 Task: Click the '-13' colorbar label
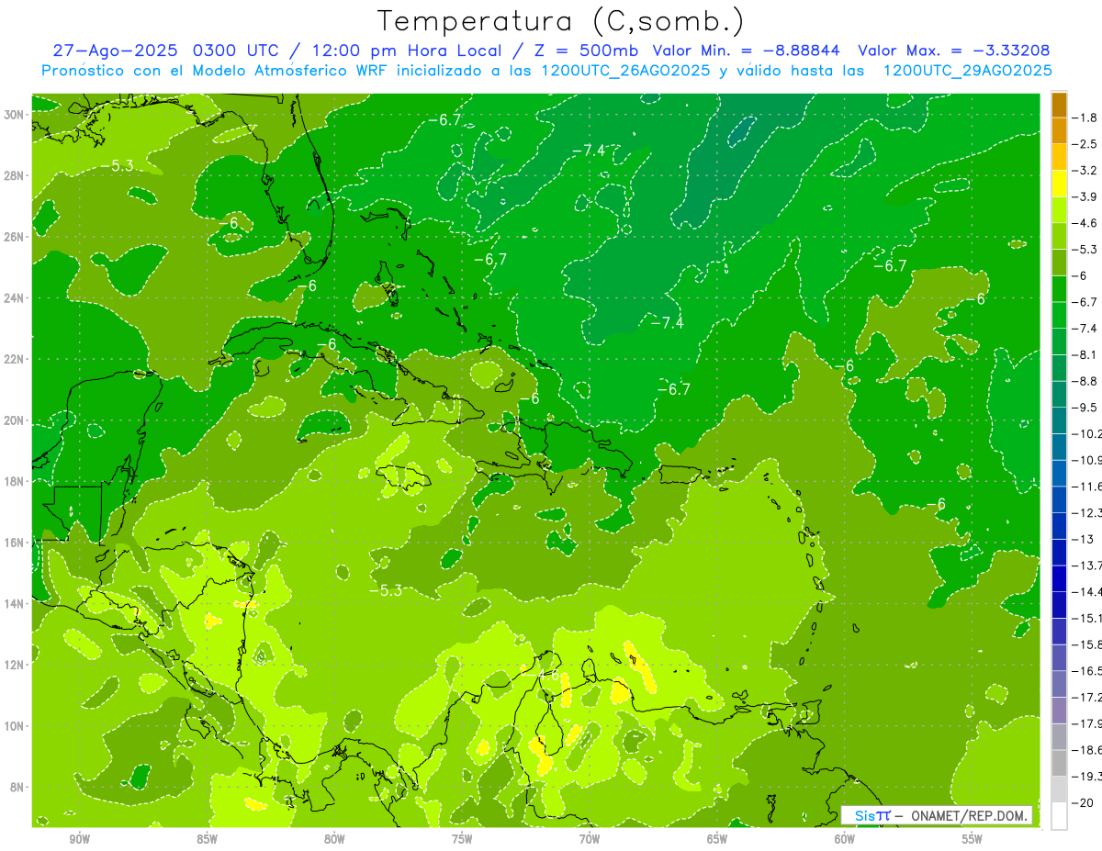click(x=1085, y=539)
